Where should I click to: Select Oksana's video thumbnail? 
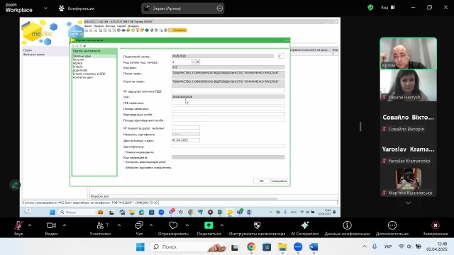(x=409, y=85)
